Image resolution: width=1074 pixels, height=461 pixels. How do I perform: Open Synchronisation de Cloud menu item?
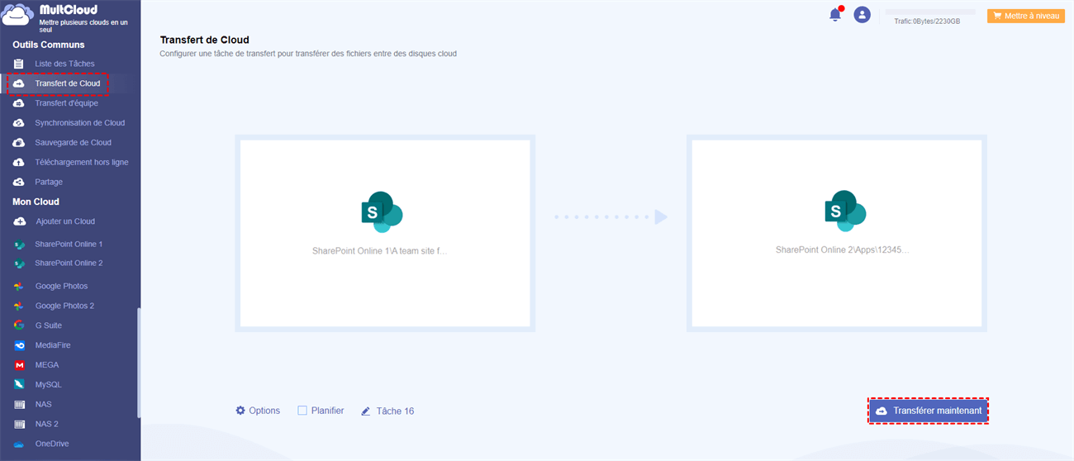tap(80, 123)
